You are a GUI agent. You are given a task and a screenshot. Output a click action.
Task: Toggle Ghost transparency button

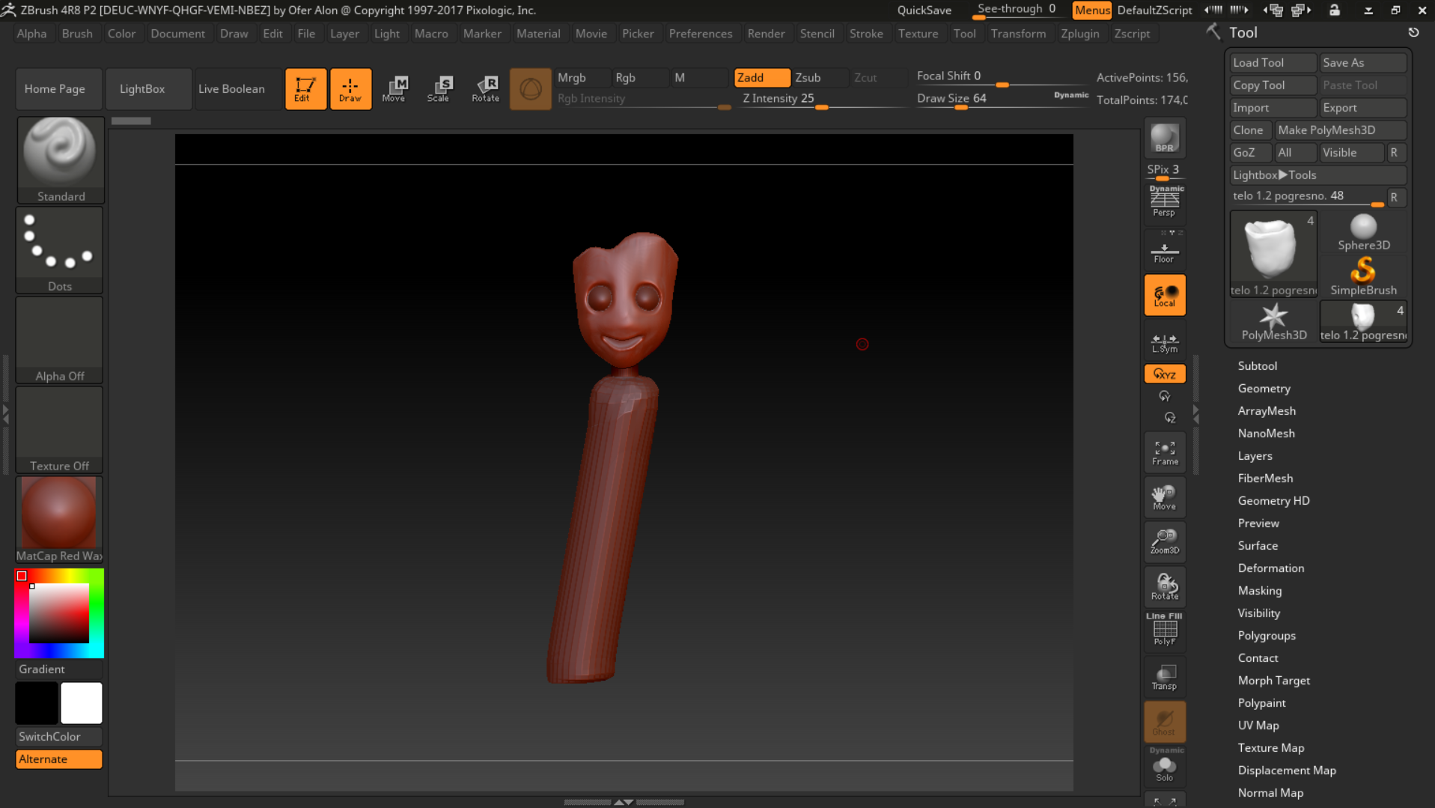(1164, 722)
